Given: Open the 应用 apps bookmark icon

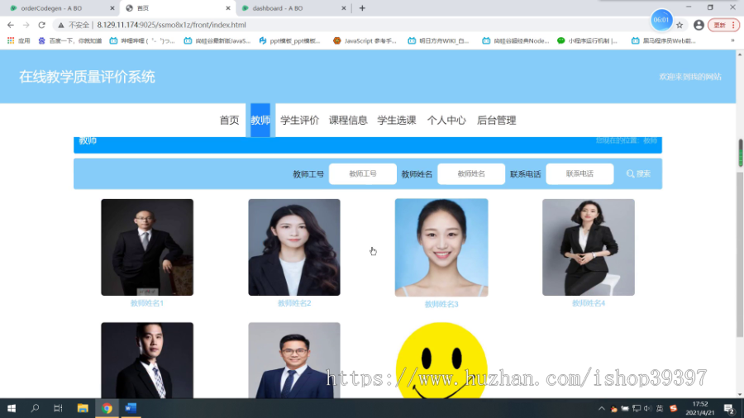Looking at the screenshot, I should (18, 40).
